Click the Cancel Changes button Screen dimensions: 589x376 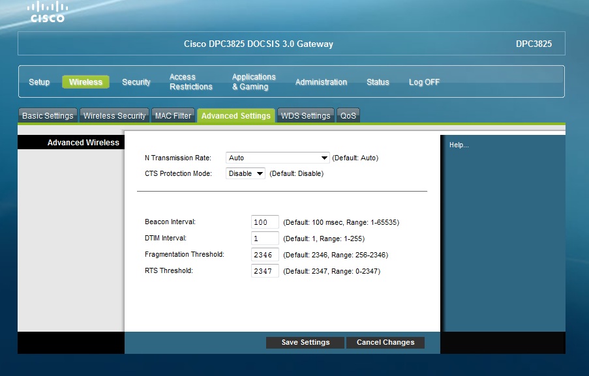(385, 342)
